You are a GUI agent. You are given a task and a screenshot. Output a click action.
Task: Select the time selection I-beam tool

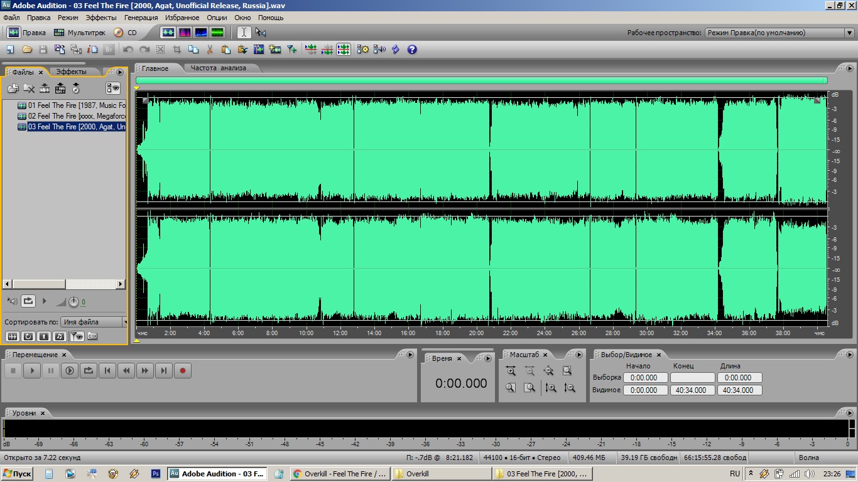point(244,33)
